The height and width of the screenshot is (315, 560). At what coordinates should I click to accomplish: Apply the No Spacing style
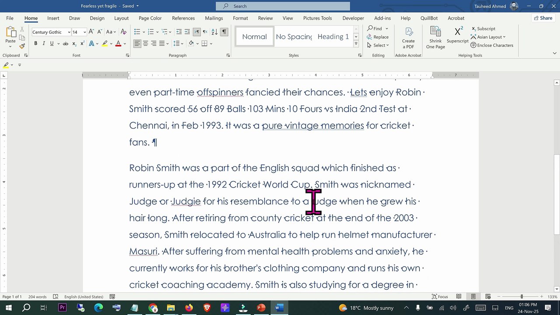[294, 37]
